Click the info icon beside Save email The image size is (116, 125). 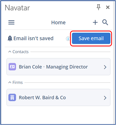click(x=68, y=39)
